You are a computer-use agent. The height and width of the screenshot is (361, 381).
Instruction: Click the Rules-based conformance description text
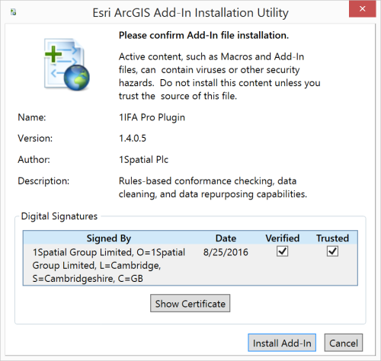tap(213, 187)
